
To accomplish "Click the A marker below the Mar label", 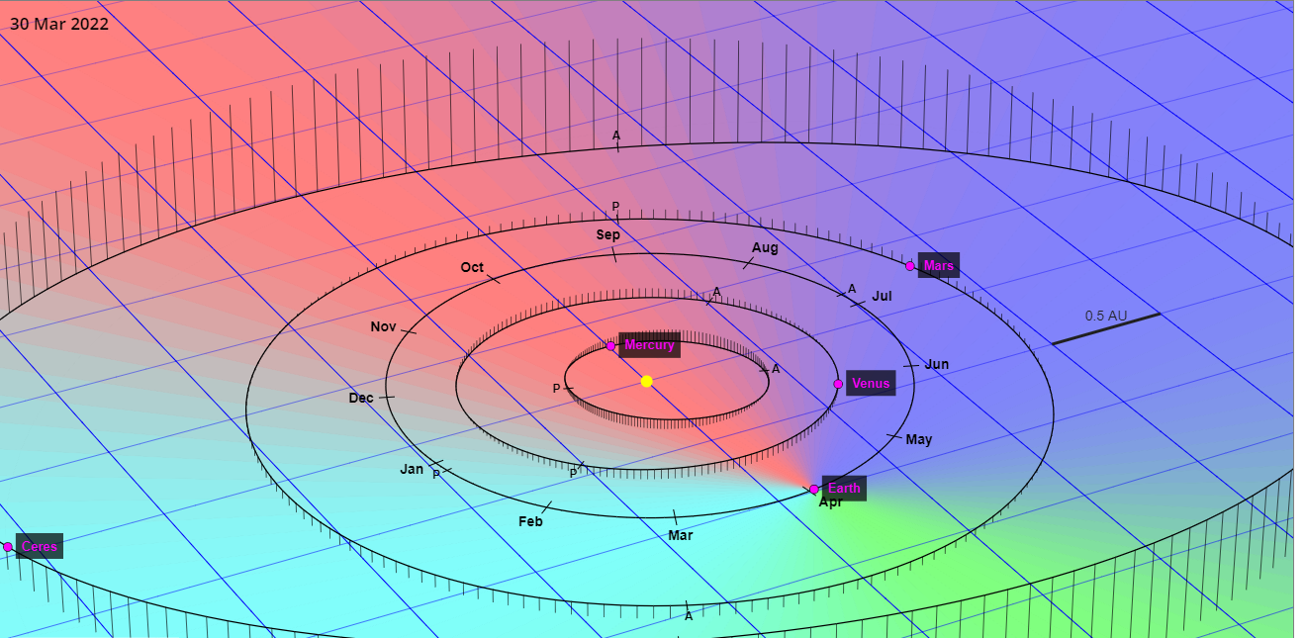I will point(689,616).
